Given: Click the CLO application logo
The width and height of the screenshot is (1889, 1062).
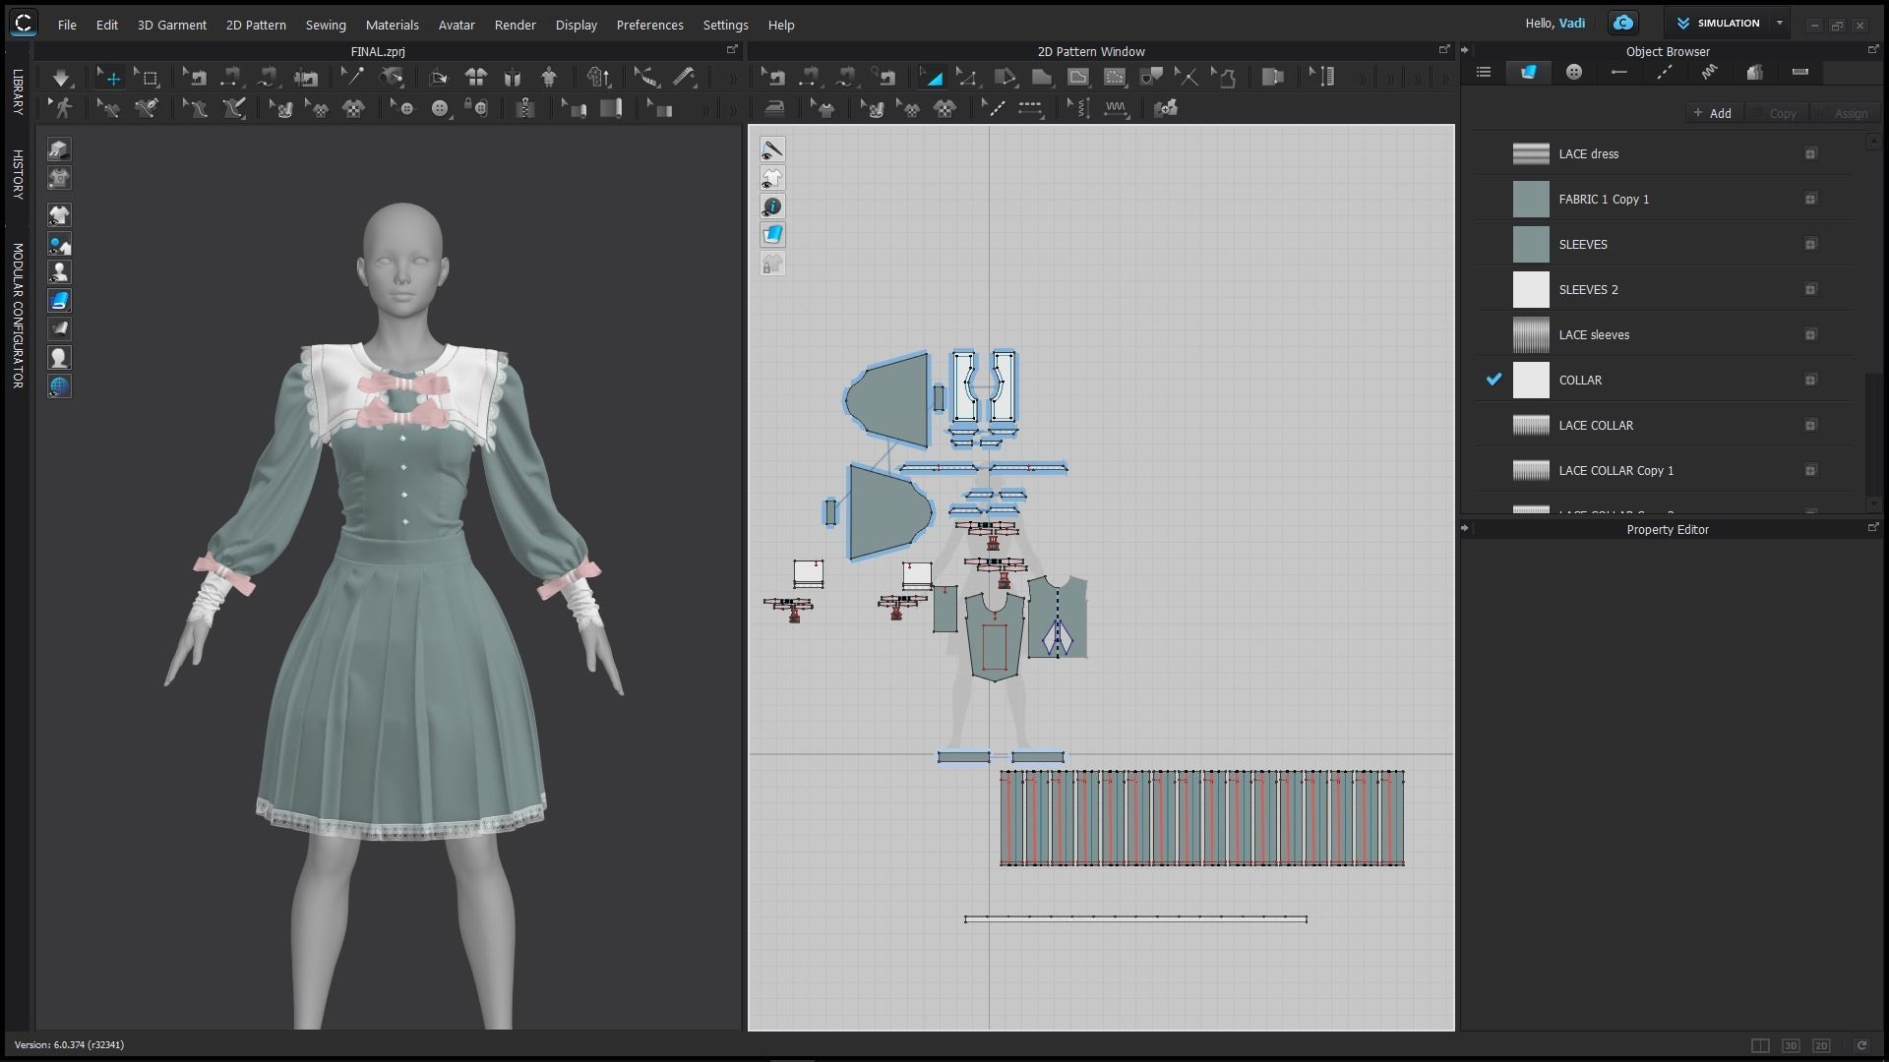Looking at the screenshot, I should tap(23, 23).
